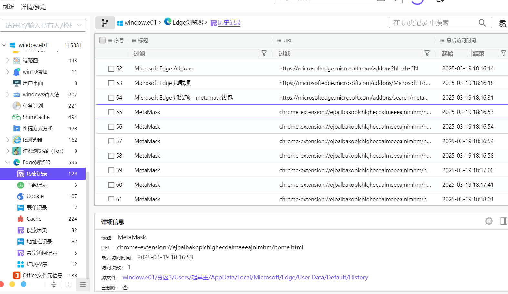The height and width of the screenshot is (294, 508).
Task: Collapse the window.e01 tree node
Action: (4, 45)
